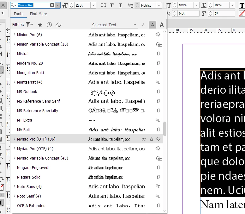Expand the Minion Pro (6) family

[15, 35]
